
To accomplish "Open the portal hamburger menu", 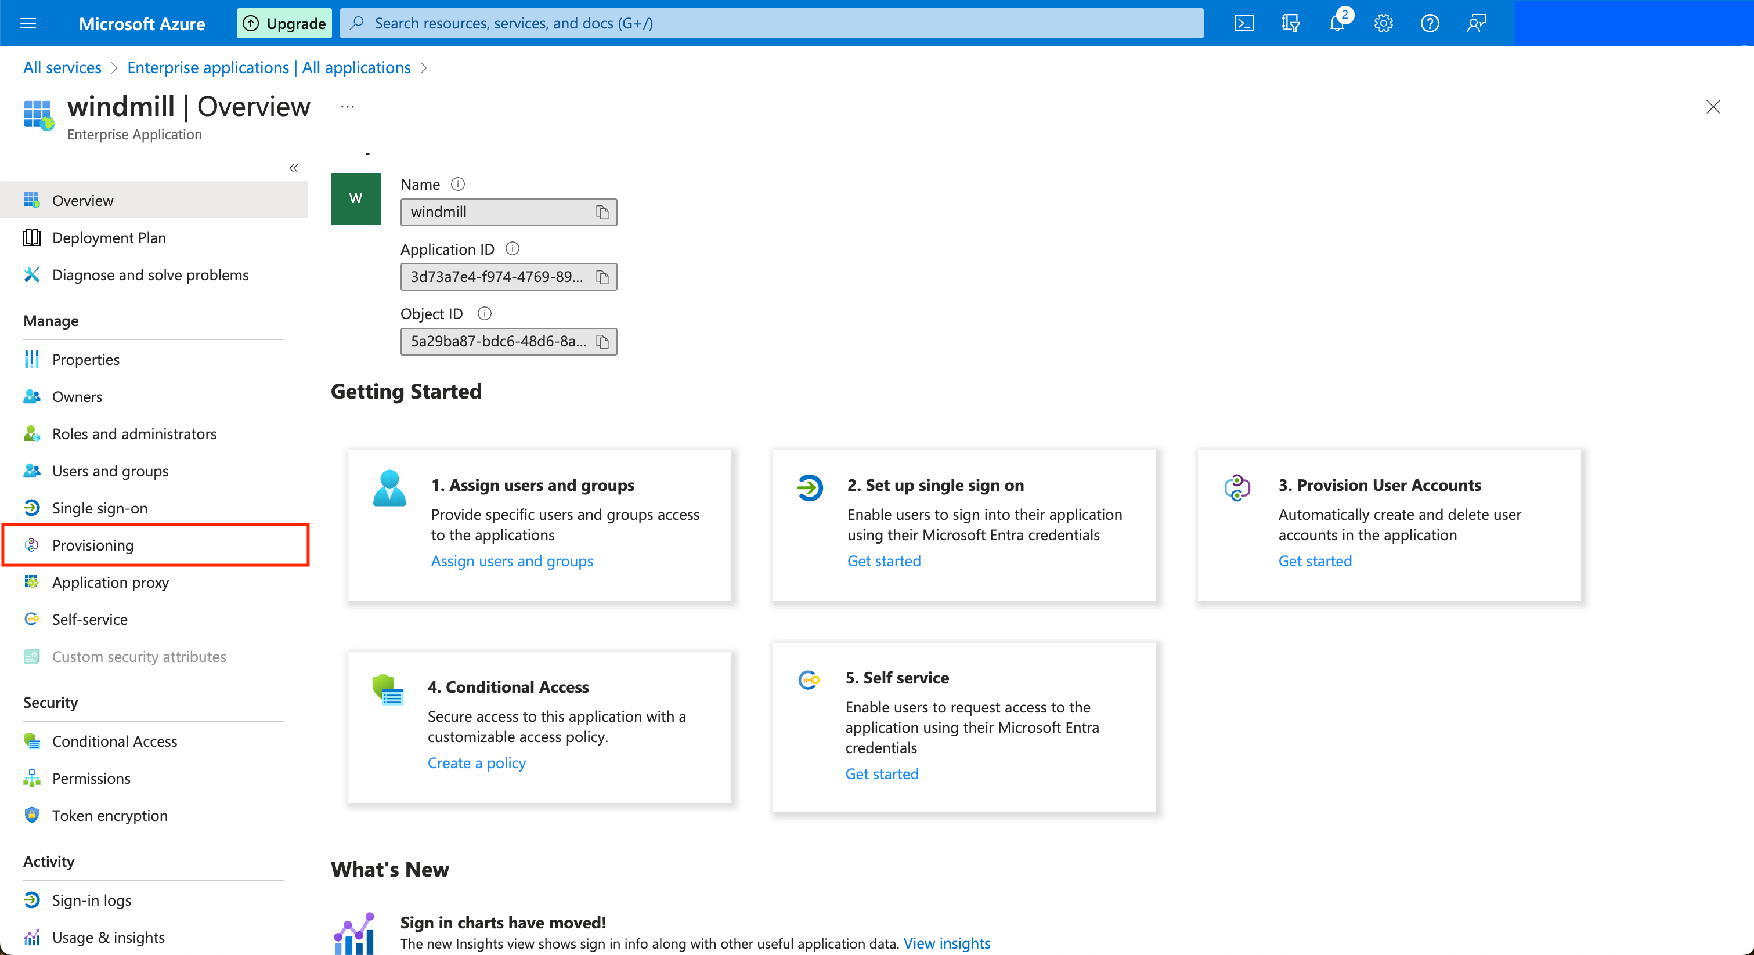I will (x=28, y=23).
